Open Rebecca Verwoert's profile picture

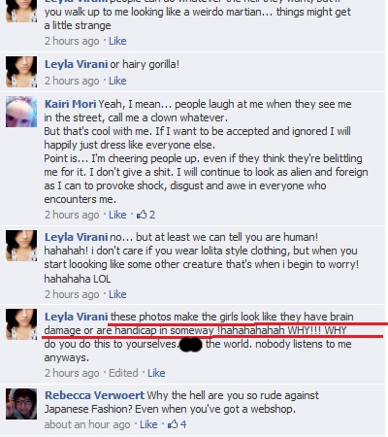21,404
